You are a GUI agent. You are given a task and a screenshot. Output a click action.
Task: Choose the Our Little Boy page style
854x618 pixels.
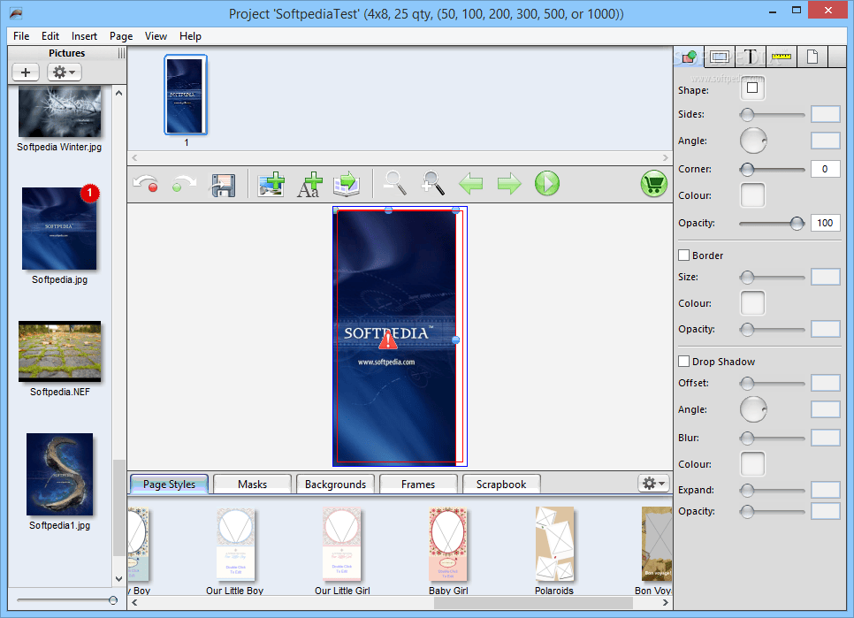(235, 544)
